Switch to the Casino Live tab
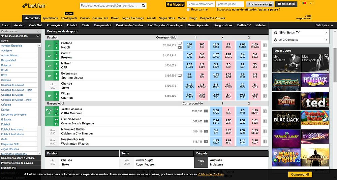The image size is (337, 180). [100, 18]
